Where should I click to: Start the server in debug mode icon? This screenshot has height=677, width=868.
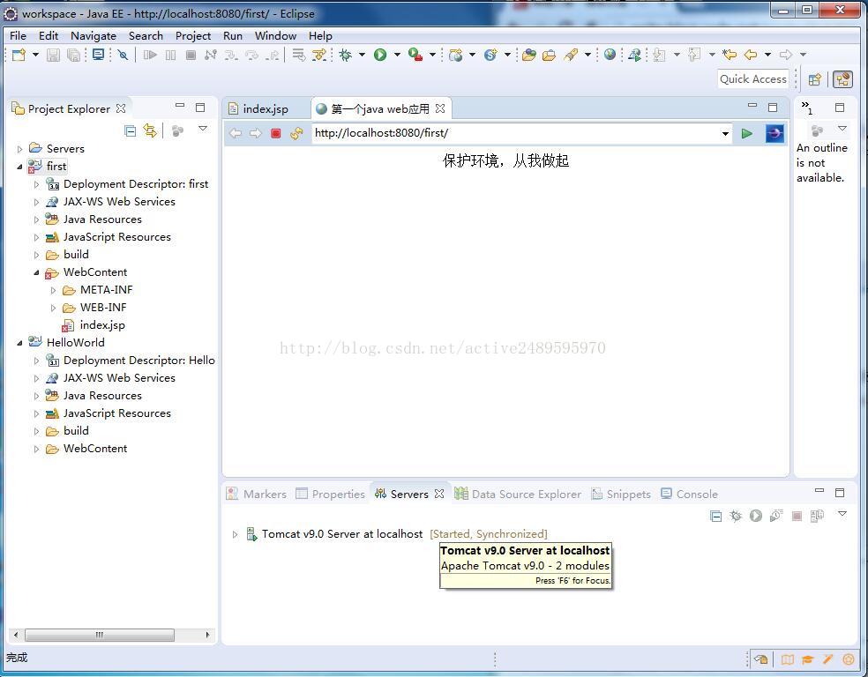[x=735, y=516]
